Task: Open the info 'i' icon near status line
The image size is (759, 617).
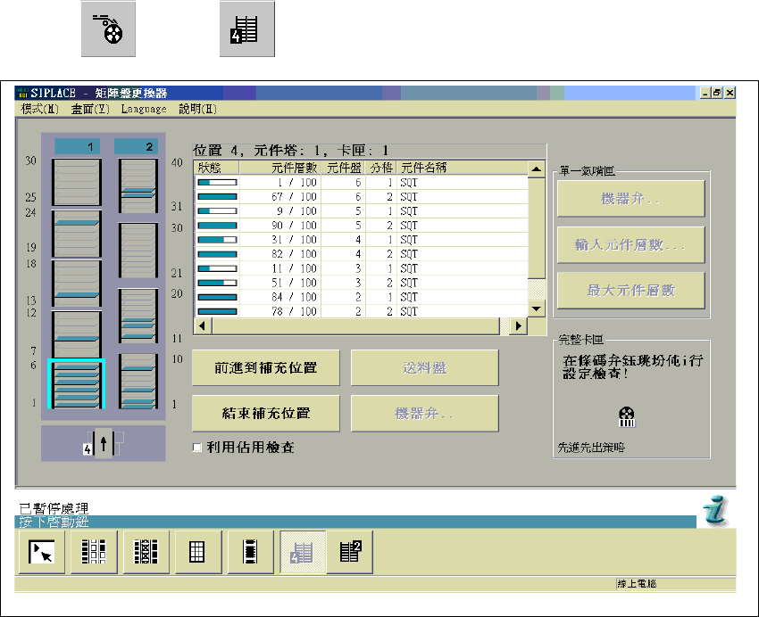Action: pyautogui.click(x=716, y=511)
